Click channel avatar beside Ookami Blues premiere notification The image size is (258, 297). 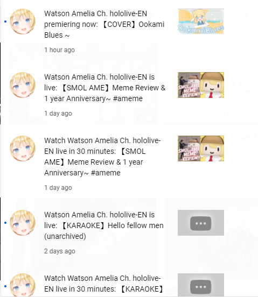point(23,22)
